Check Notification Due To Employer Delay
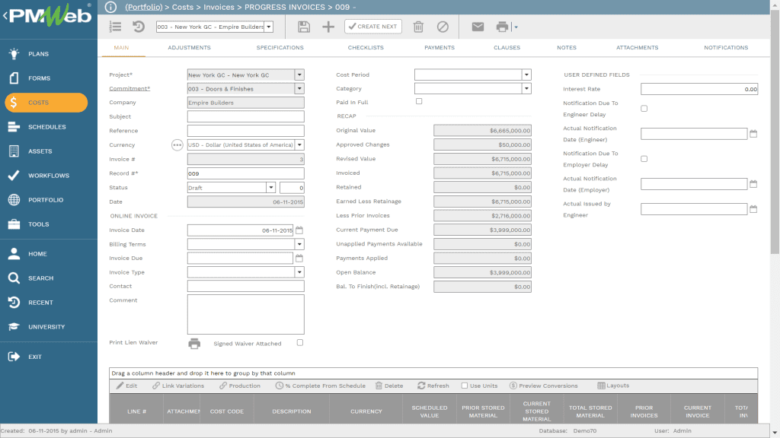 tap(644, 159)
